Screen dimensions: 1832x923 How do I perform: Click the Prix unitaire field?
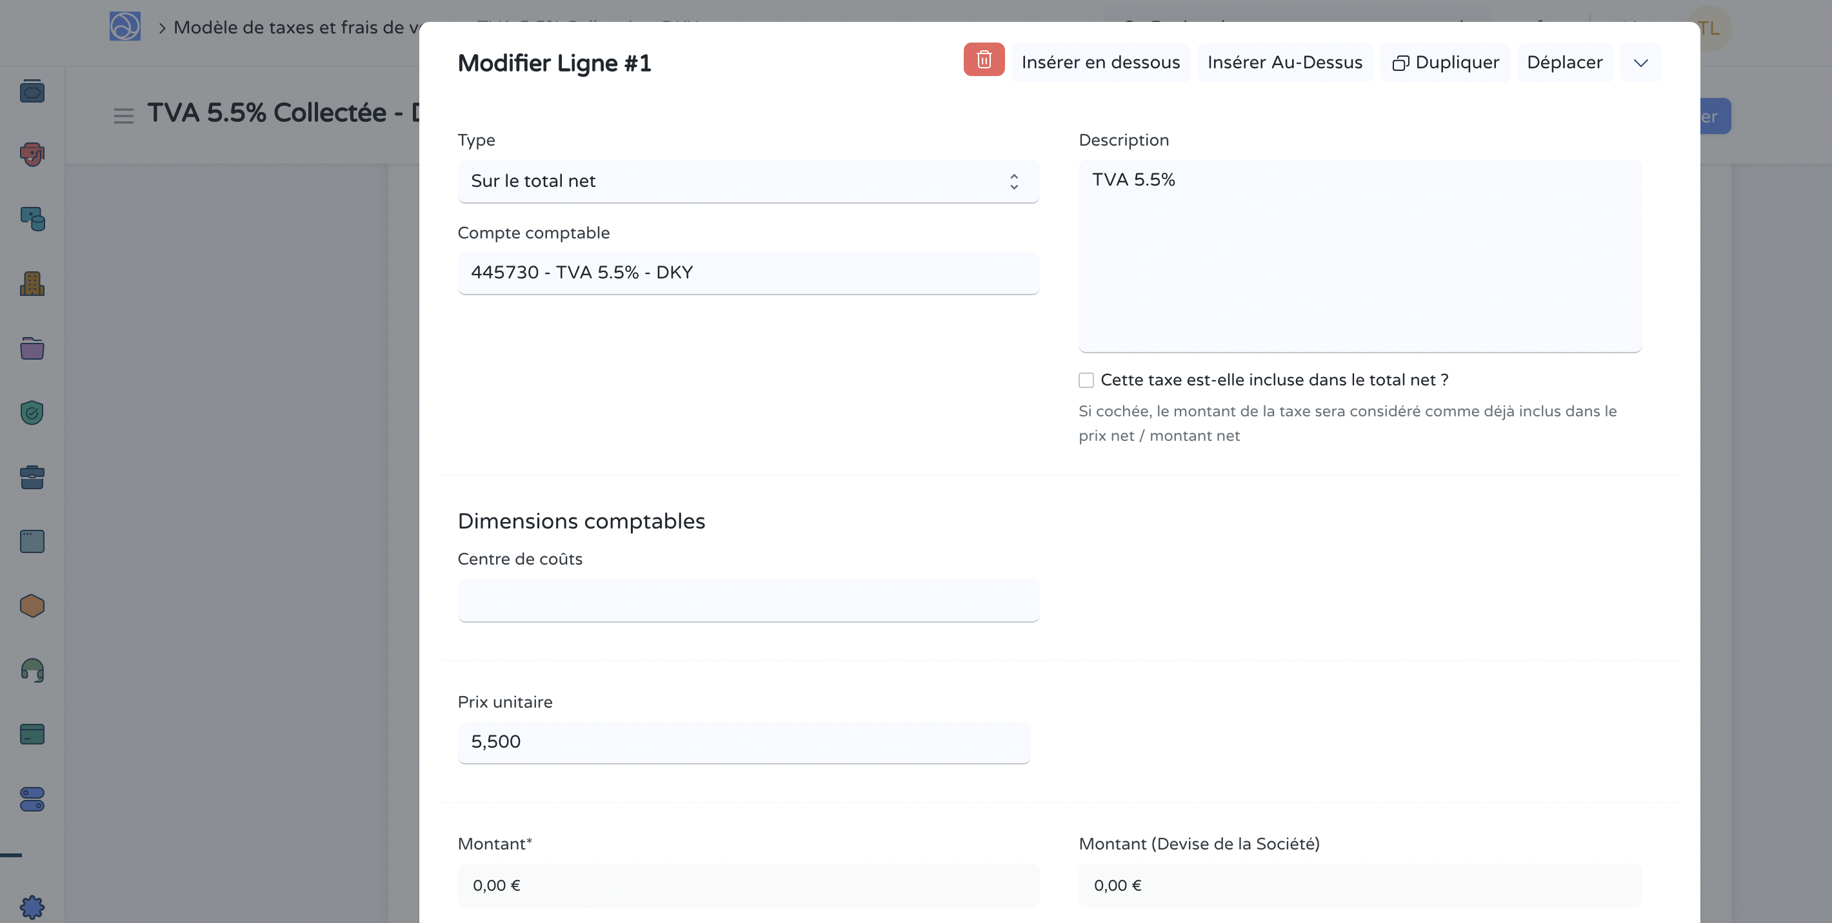tap(743, 743)
